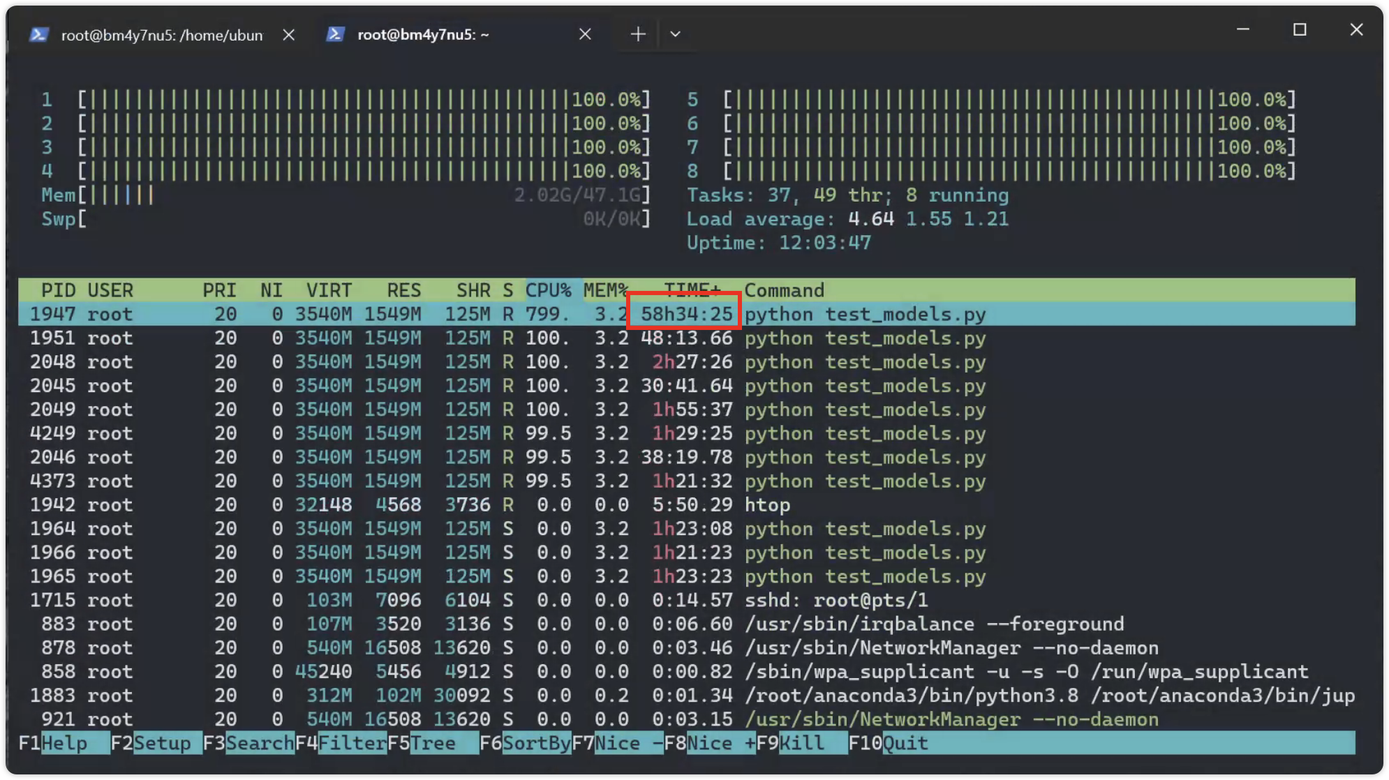
Task: Click F10 Quit in htop footer
Action: (x=889, y=743)
